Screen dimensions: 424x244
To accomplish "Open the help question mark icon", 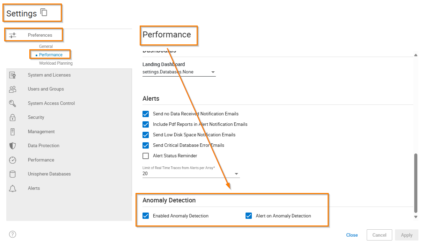I will (13, 235).
